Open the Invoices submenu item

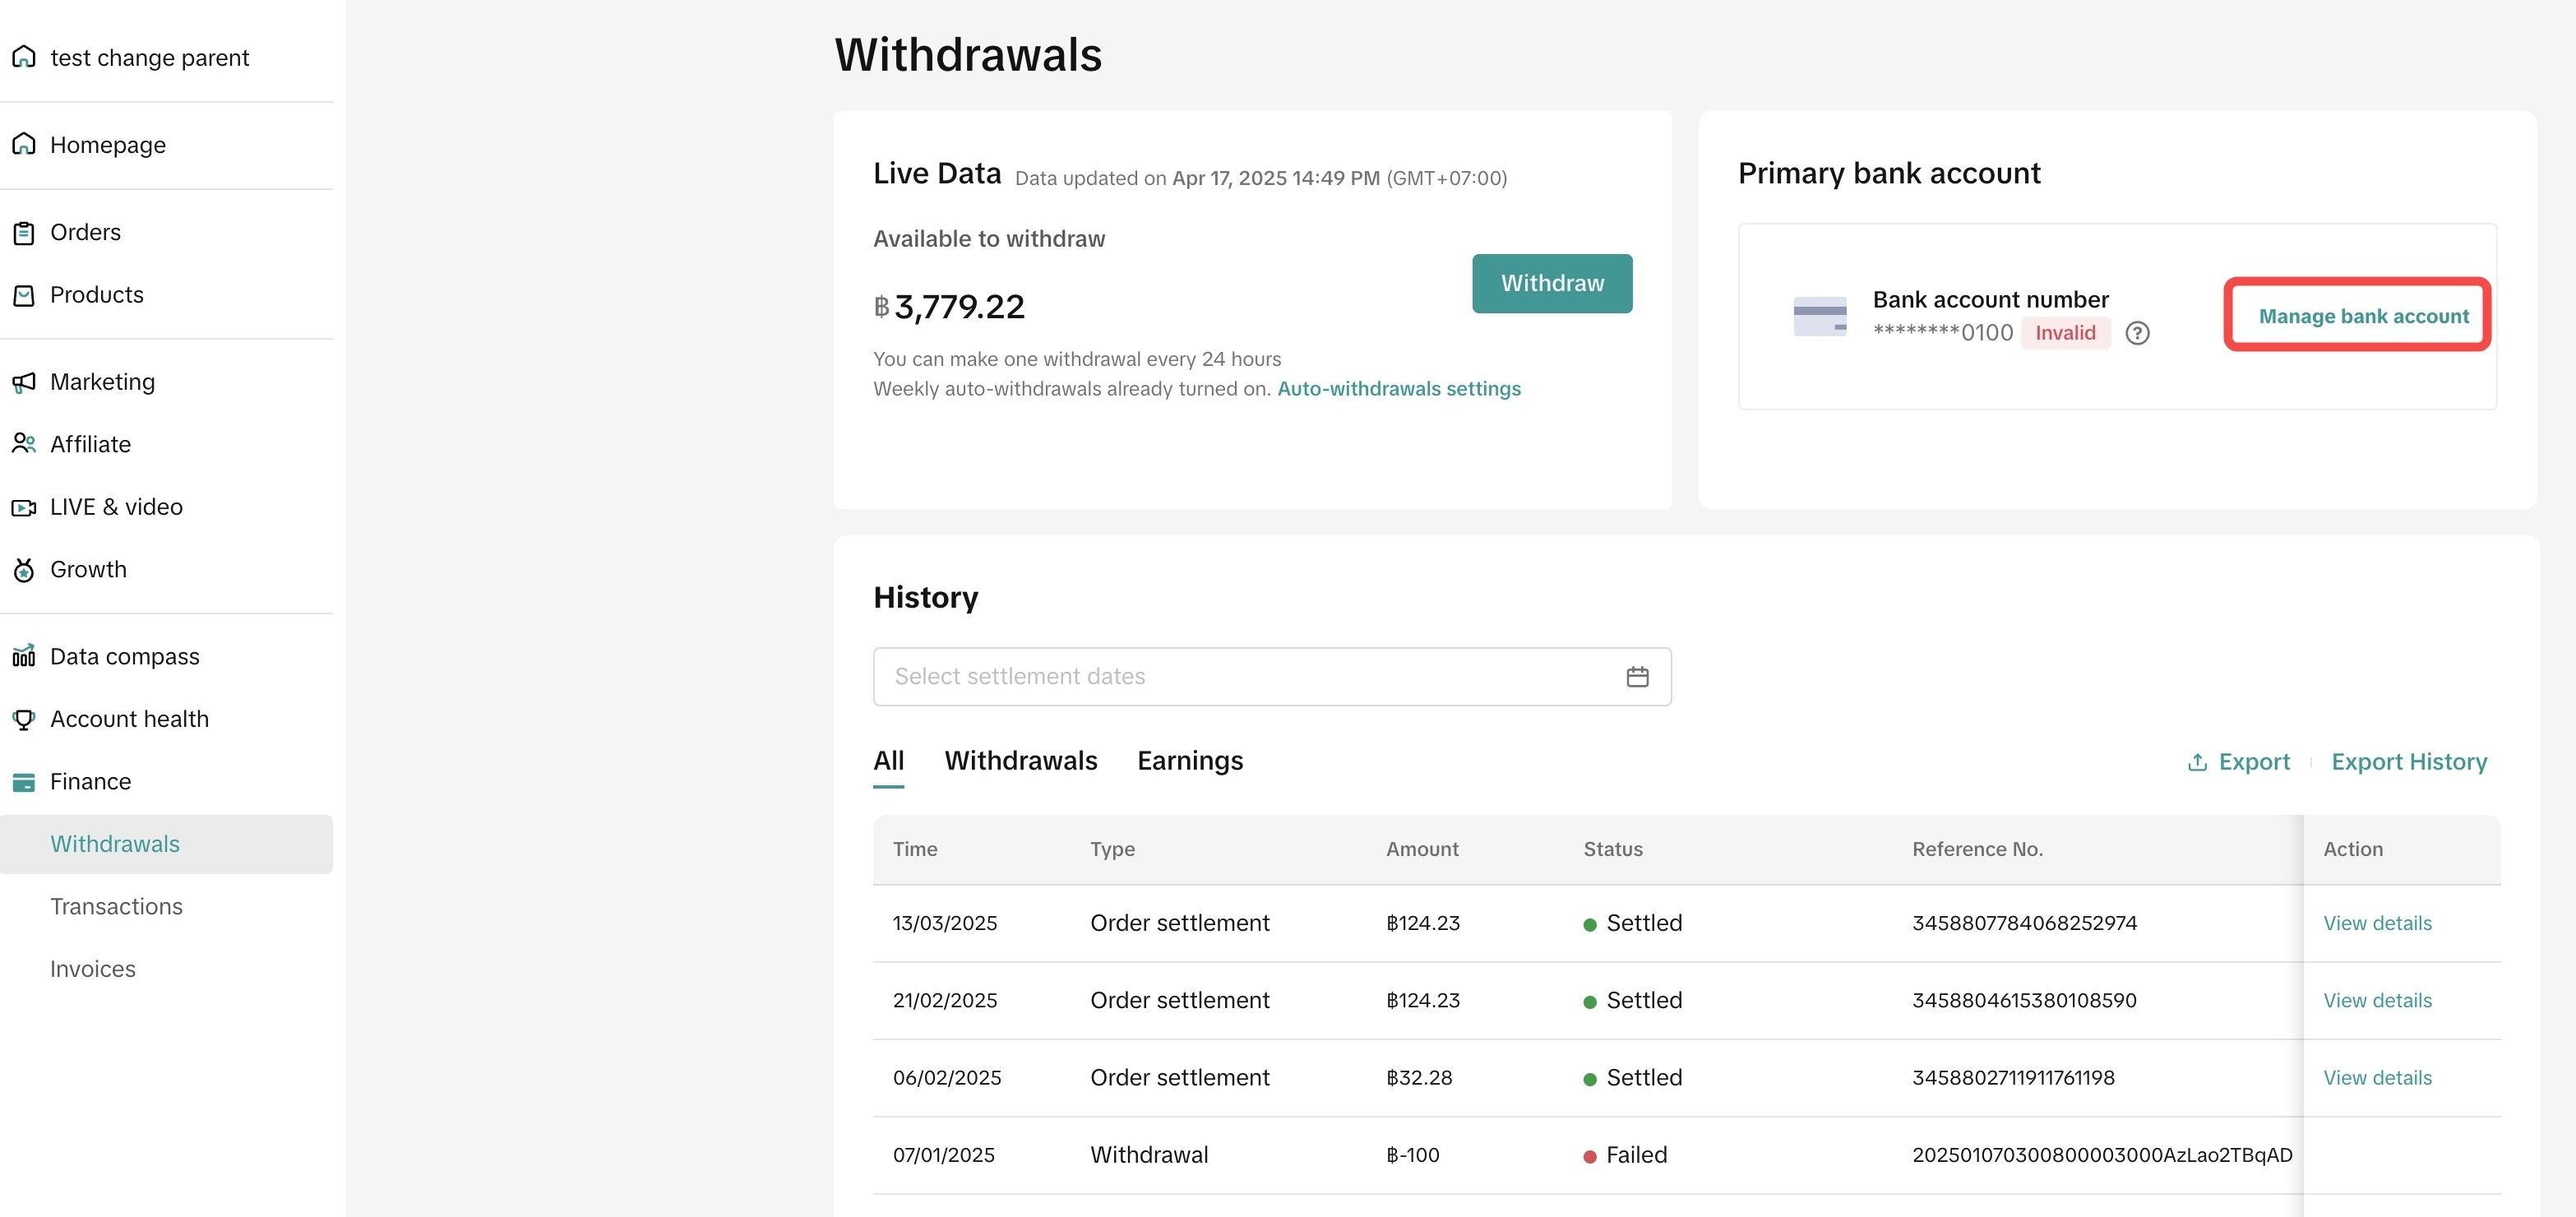pyautogui.click(x=93, y=969)
